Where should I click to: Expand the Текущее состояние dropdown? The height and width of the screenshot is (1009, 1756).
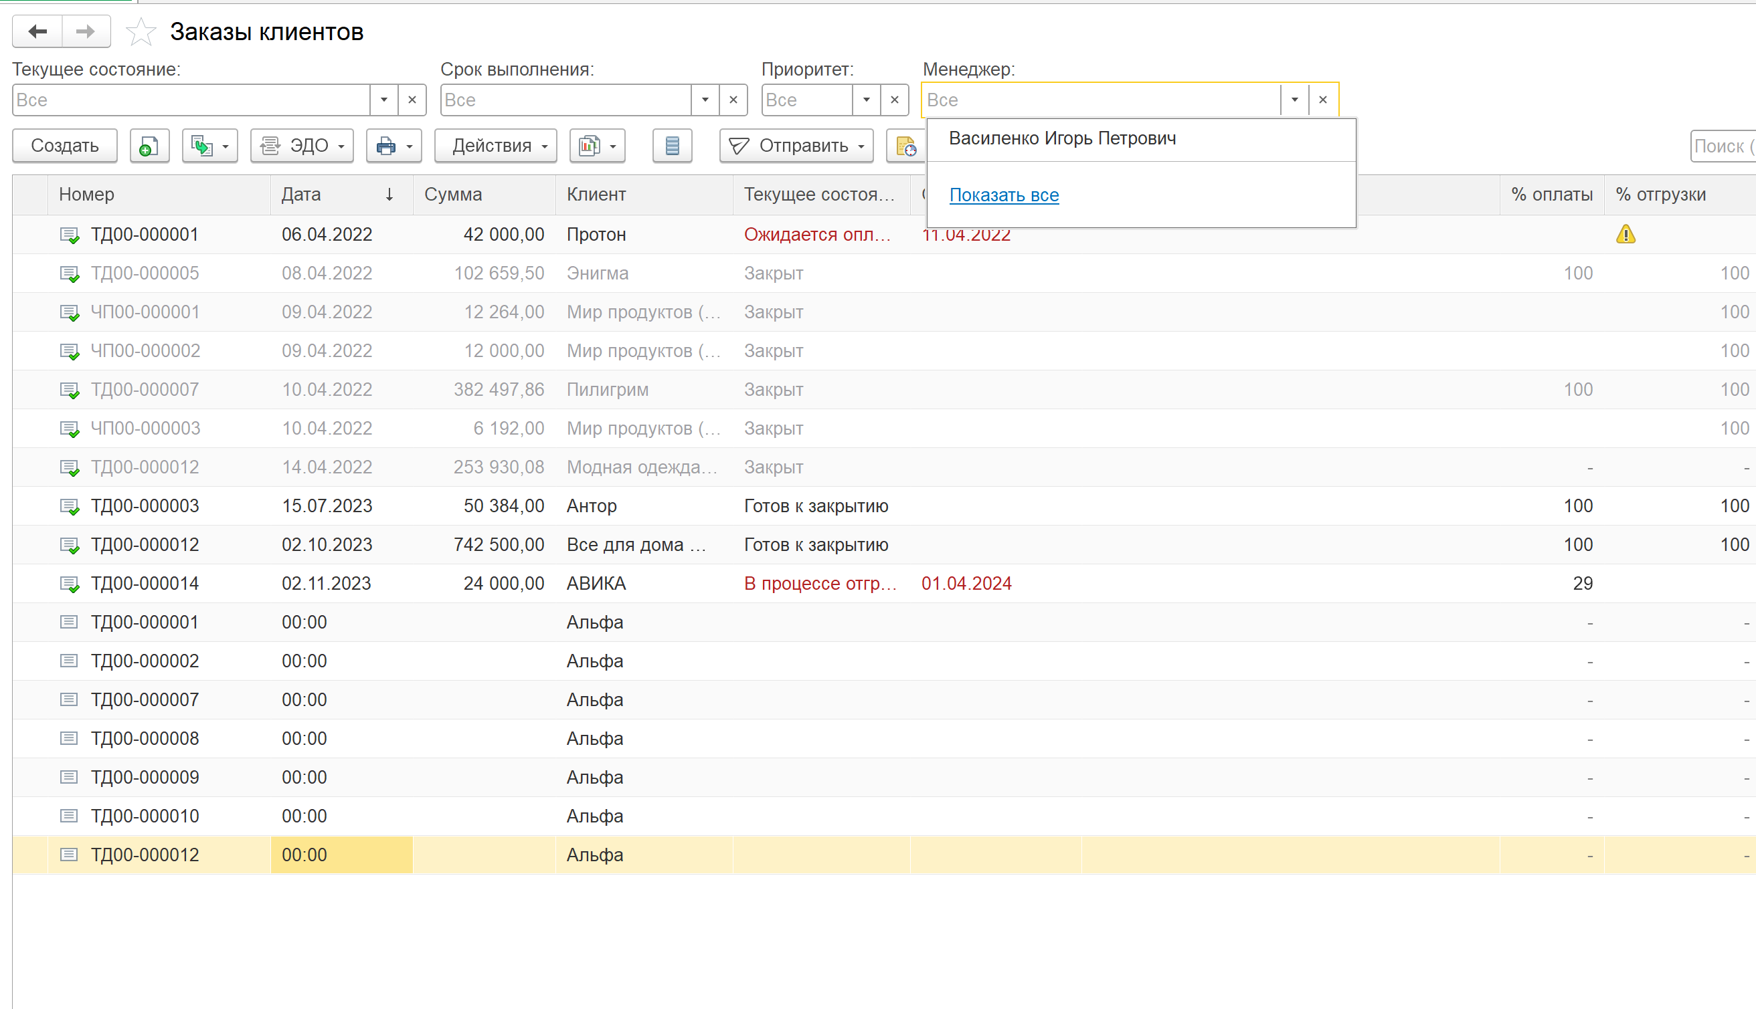[x=383, y=100]
